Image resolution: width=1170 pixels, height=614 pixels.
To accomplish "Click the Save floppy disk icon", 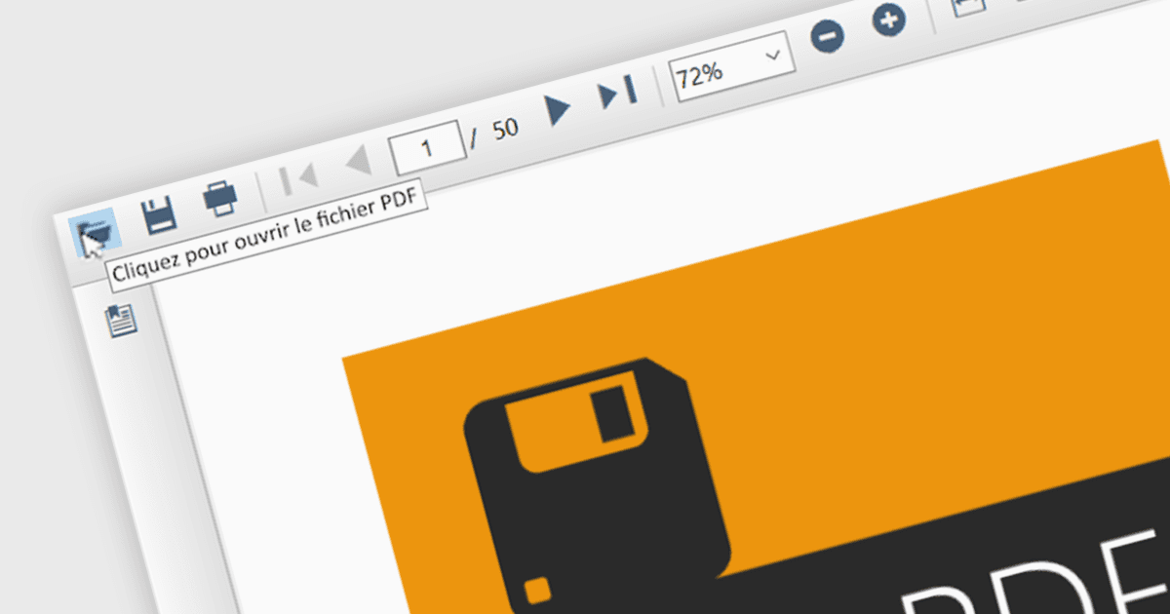I will coord(158,215).
